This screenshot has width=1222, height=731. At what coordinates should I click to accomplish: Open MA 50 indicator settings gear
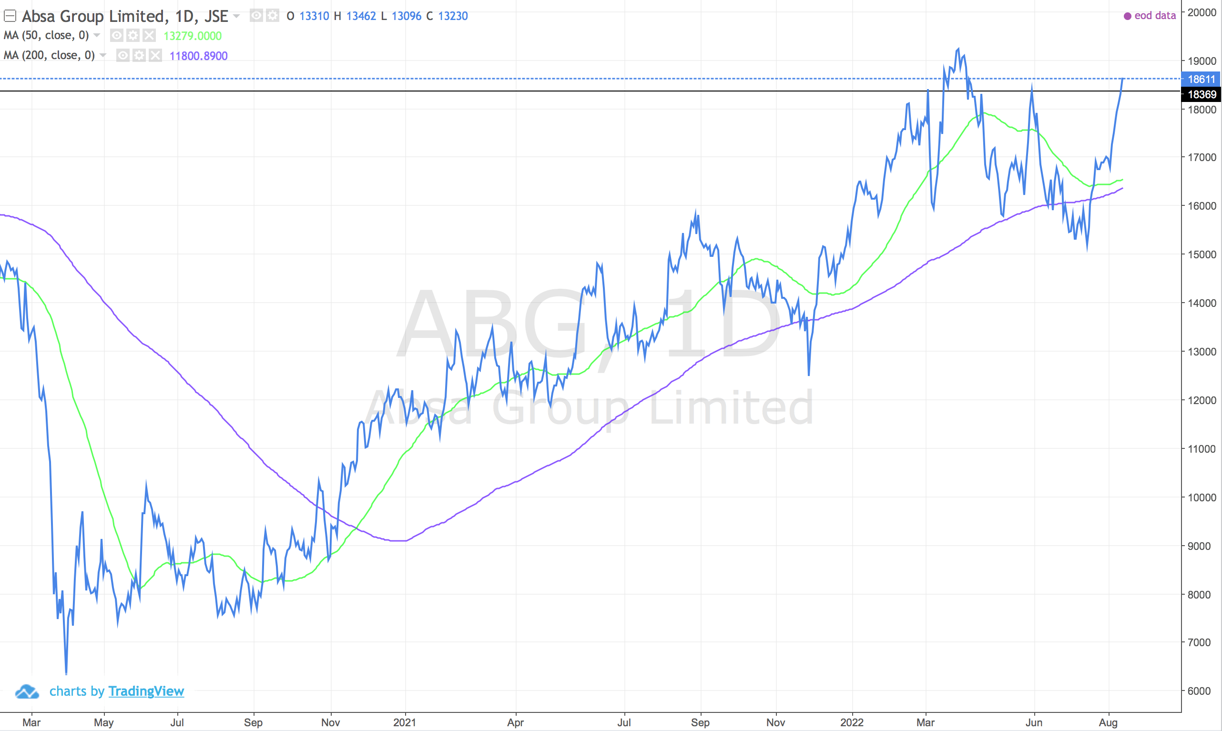tap(133, 35)
